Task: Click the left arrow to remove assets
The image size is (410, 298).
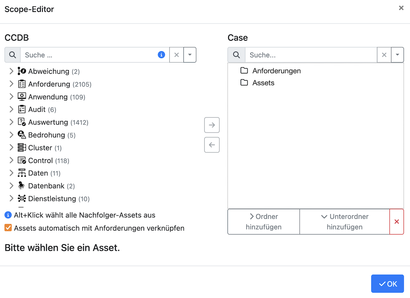Action: point(212,145)
